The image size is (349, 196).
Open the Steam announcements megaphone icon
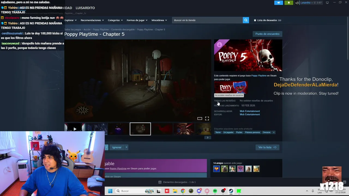pyautogui.click(x=278, y=3)
